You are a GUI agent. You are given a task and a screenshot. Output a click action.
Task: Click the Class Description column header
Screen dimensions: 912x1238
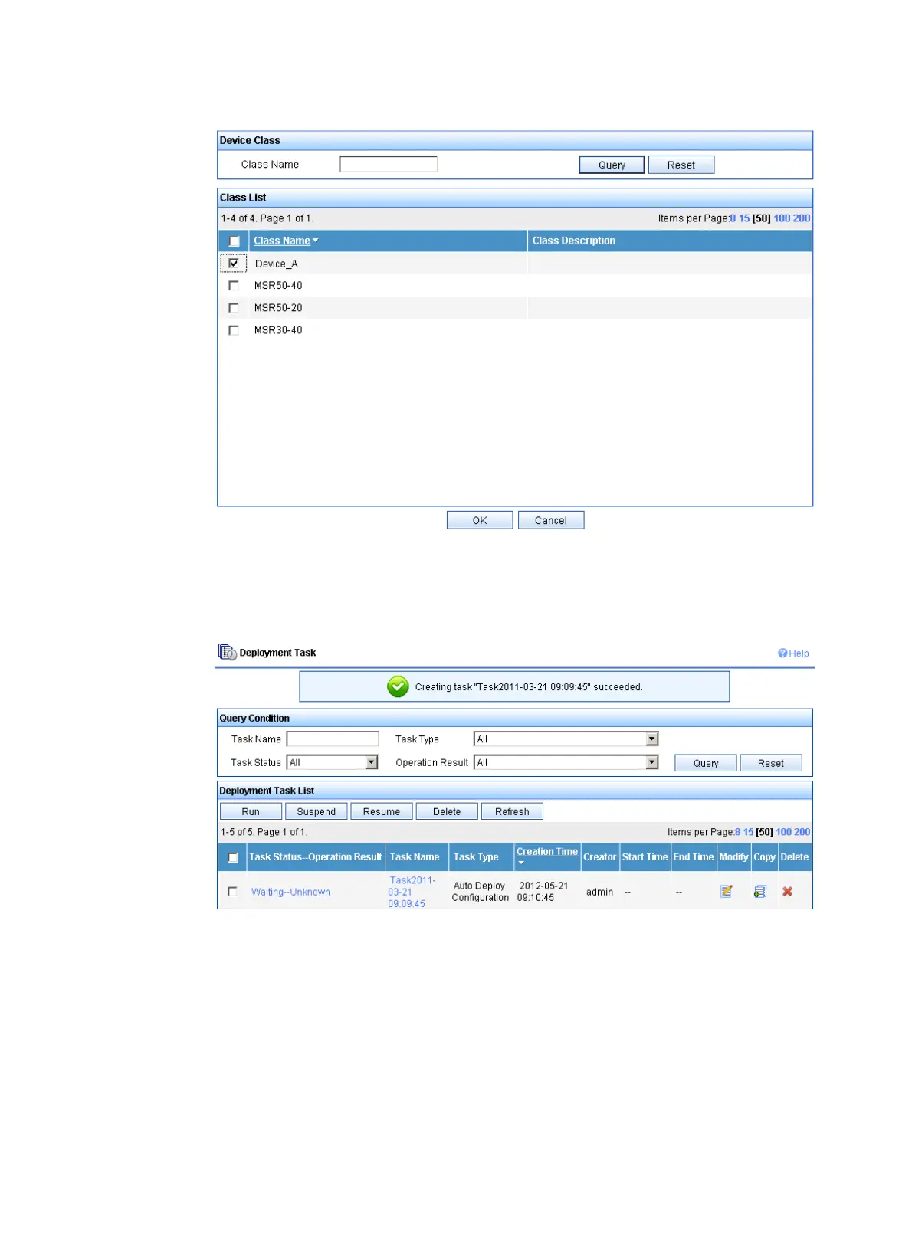(574, 241)
